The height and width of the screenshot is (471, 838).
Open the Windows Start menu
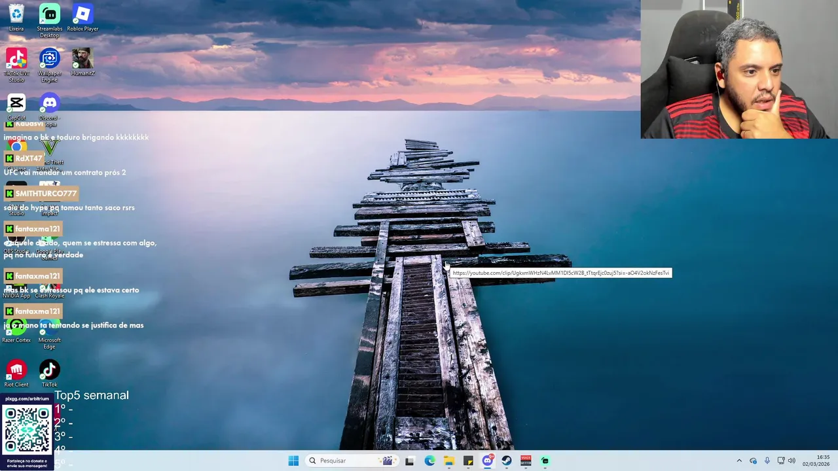click(293, 461)
